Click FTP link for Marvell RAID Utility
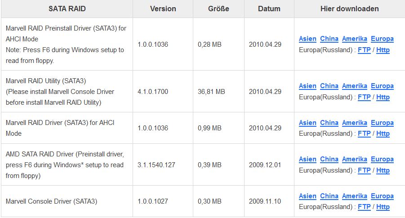The width and height of the screenshot is (405, 218). click(x=364, y=97)
